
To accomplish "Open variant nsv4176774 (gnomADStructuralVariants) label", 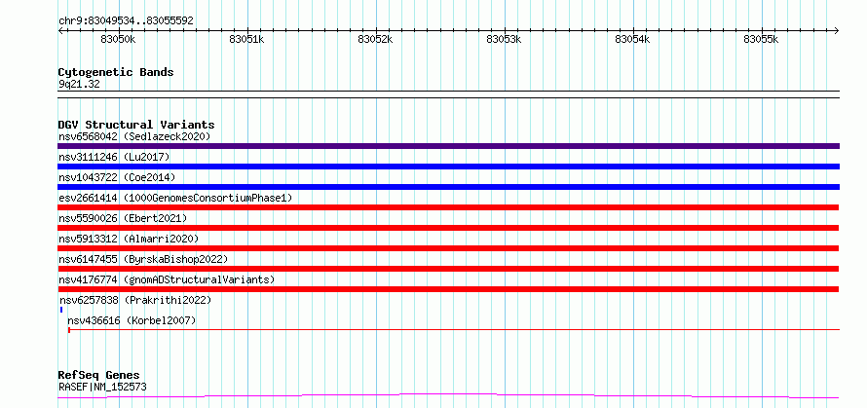I will 167,279.
